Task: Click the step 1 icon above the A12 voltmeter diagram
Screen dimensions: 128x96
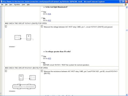Action: [x=6, y=26]
